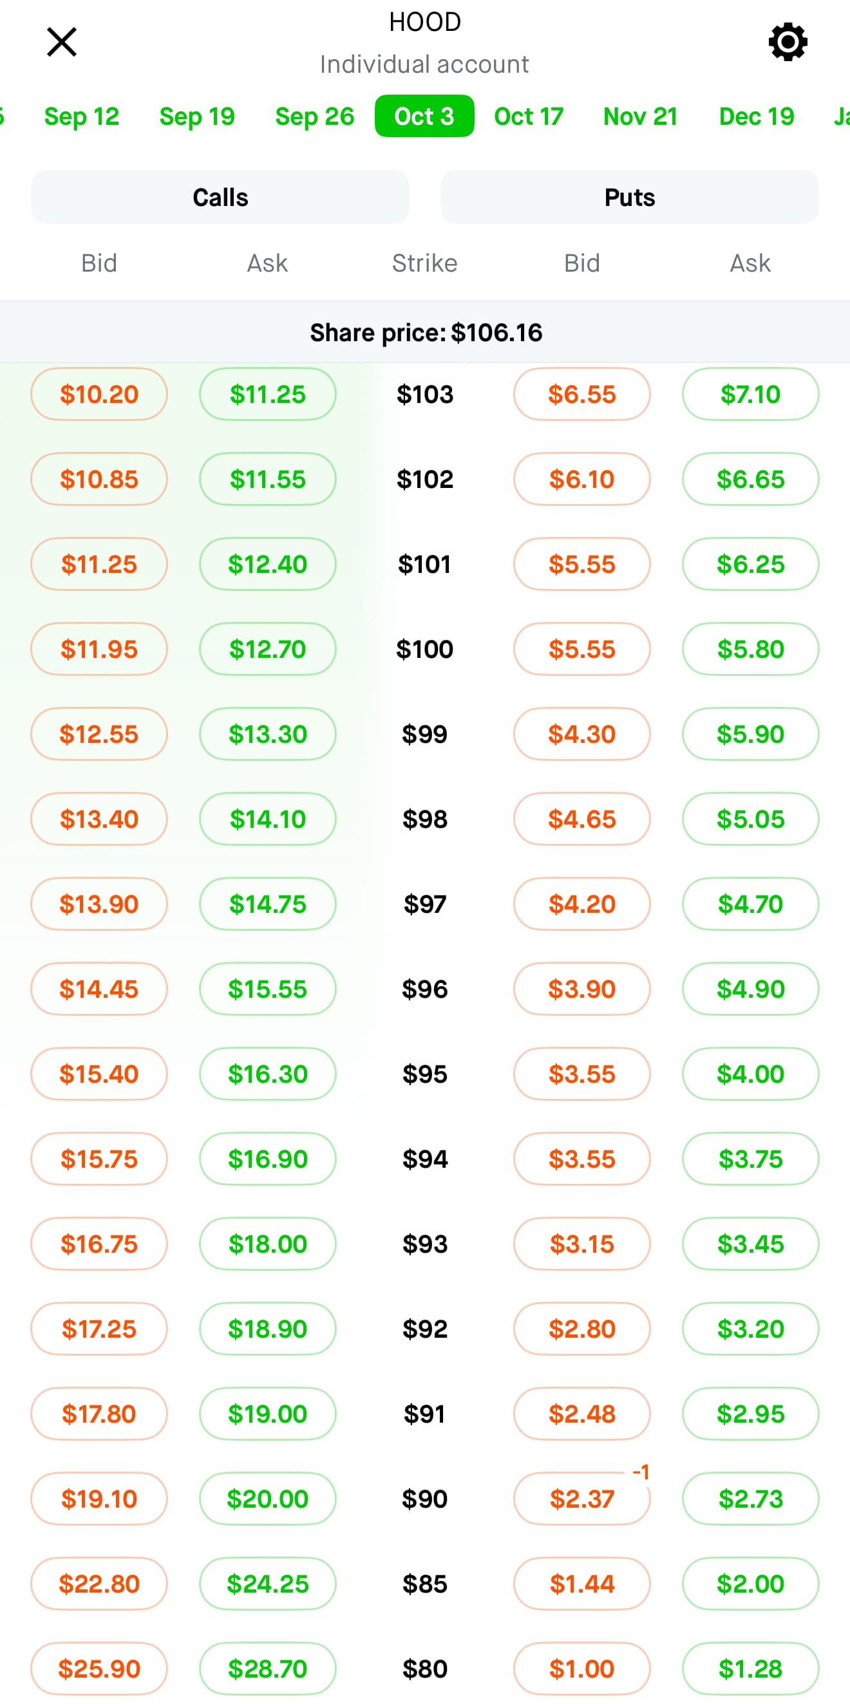Viewport: 850px width, 1704px height.
Task: Select the Dec 19 expiration tab
Action: (x=756, y=117)
